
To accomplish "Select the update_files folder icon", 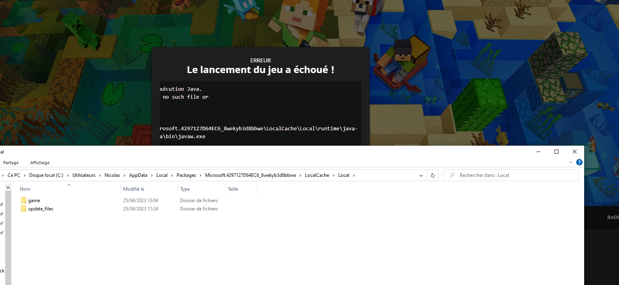I will [23, 209].
